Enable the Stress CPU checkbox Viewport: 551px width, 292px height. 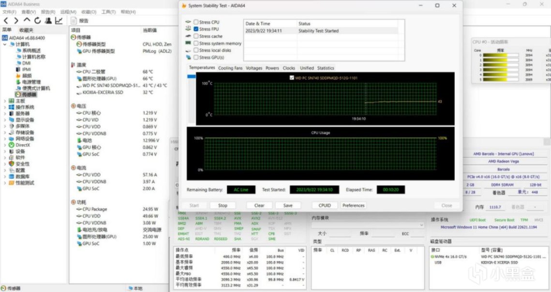(196, 22)
